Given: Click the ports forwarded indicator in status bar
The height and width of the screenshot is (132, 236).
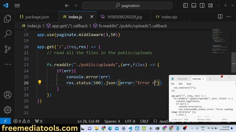Looking at the screenshot, I should coord(38,121).
